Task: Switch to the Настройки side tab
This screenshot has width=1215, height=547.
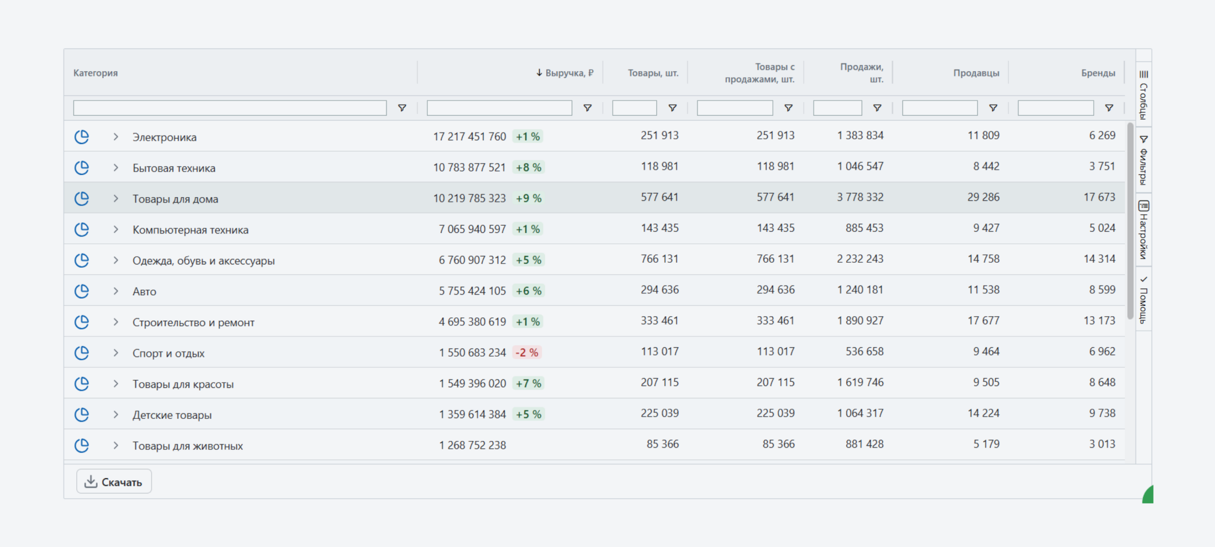Action: click(x=1143, y=230)
